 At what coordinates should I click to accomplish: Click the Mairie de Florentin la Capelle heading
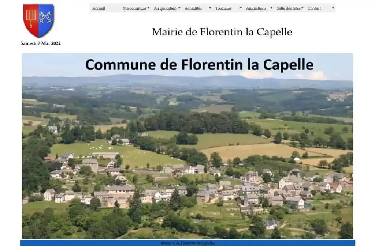pos(222,32)
